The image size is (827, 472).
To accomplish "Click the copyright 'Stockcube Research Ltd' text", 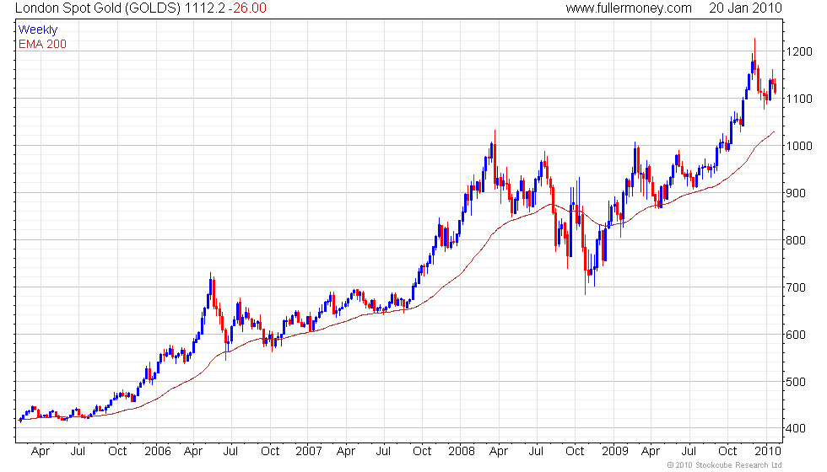I will (x=738, y=465).
